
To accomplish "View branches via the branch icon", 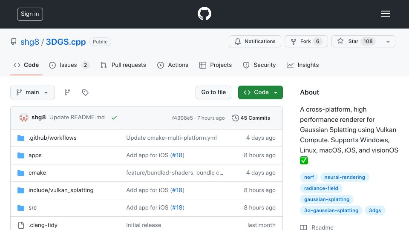I will click(67, 92).
